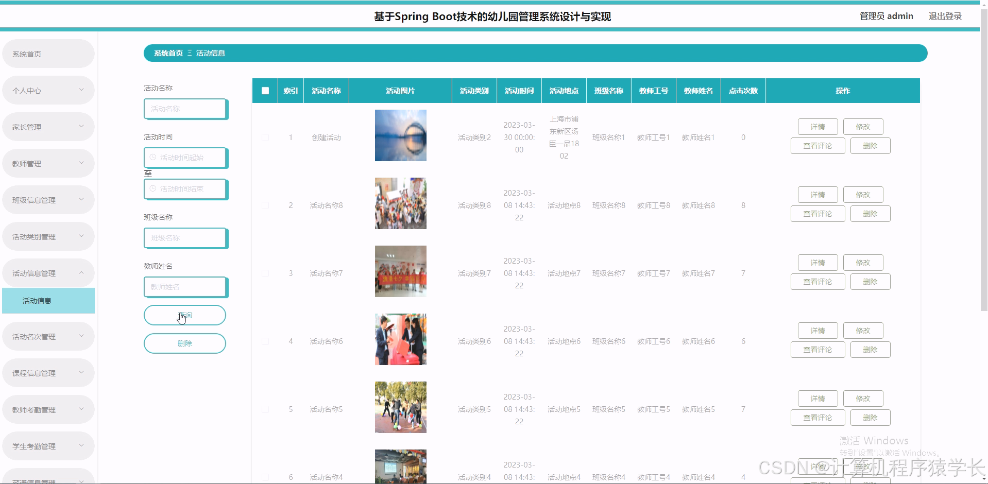The width and height of the screenshot is (988, 484).
Task: Expand the 活动类别管理 sidebar menu
Action: [48, 236]
